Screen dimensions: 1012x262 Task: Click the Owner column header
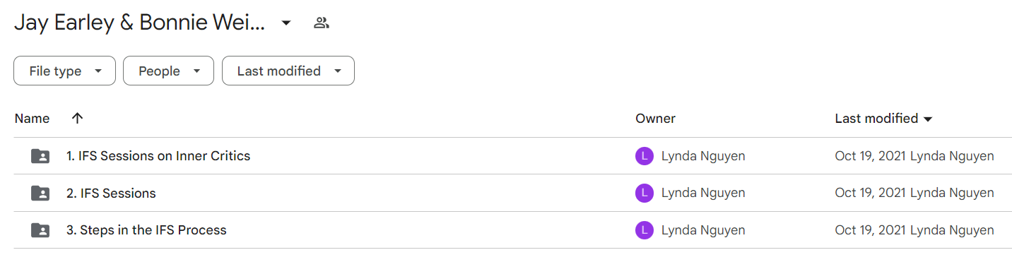tap(655, 119)
